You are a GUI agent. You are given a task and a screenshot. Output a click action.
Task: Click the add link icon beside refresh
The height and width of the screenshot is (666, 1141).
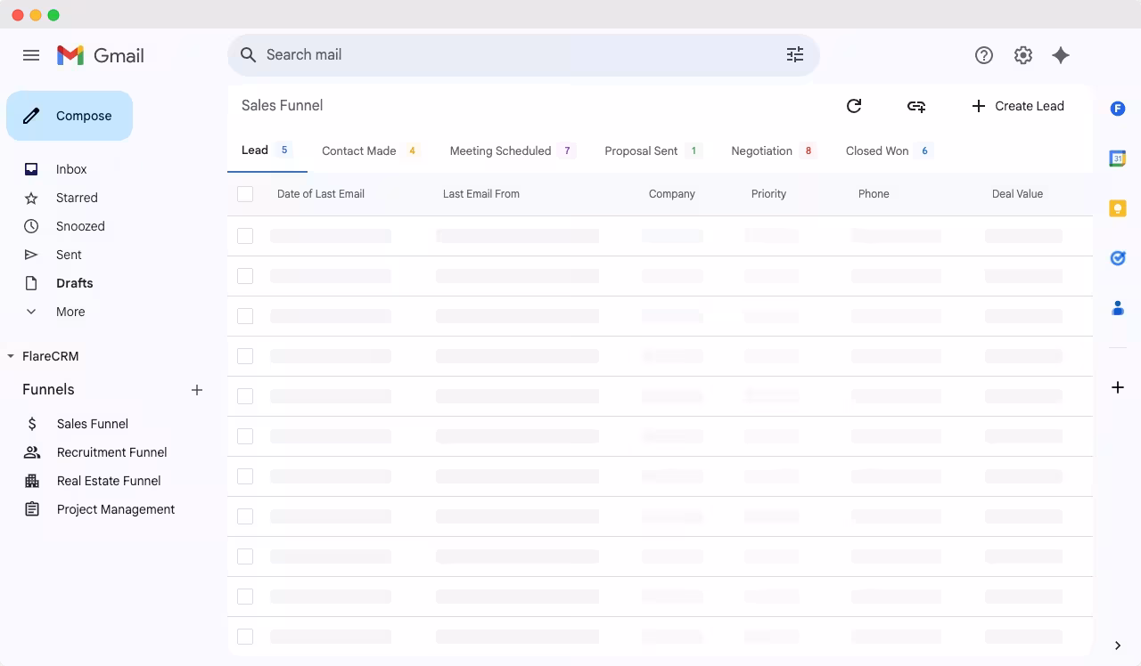click(x=916, y=106)
